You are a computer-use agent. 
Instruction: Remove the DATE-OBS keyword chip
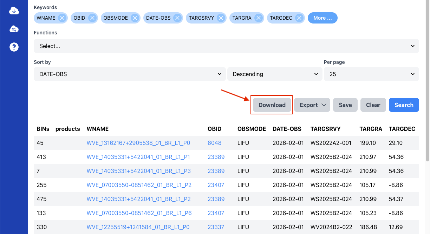coord(177,18)
